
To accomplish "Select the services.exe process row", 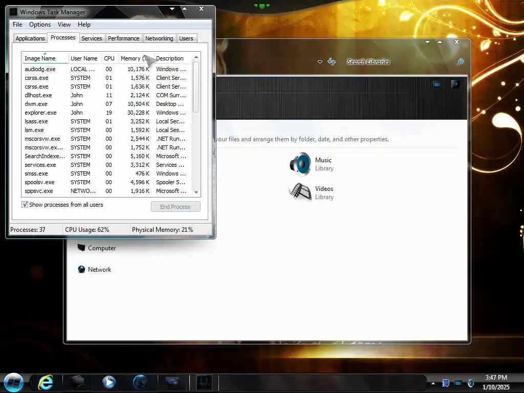I will 107,165.
